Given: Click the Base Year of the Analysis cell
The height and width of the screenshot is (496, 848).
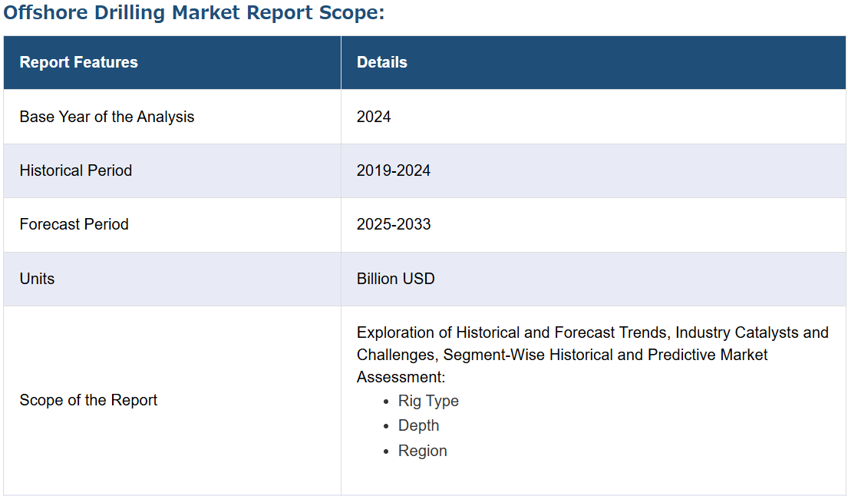Looking at the screenshot, I should click(x=107, y=117).
